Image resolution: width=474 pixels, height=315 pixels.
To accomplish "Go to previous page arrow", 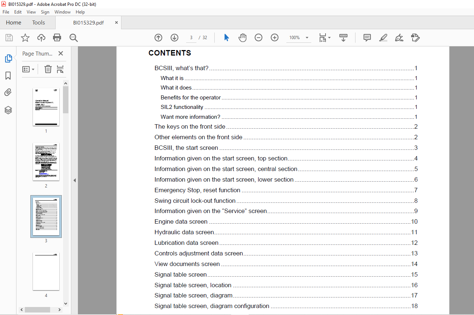I will click(158, 38).
